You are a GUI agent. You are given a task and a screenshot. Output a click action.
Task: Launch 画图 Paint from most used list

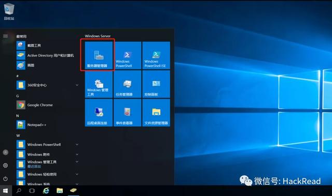(48, 65)
